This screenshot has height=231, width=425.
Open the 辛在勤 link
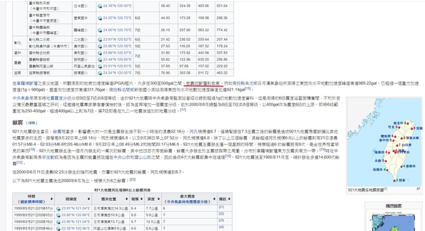coord(48,157)
